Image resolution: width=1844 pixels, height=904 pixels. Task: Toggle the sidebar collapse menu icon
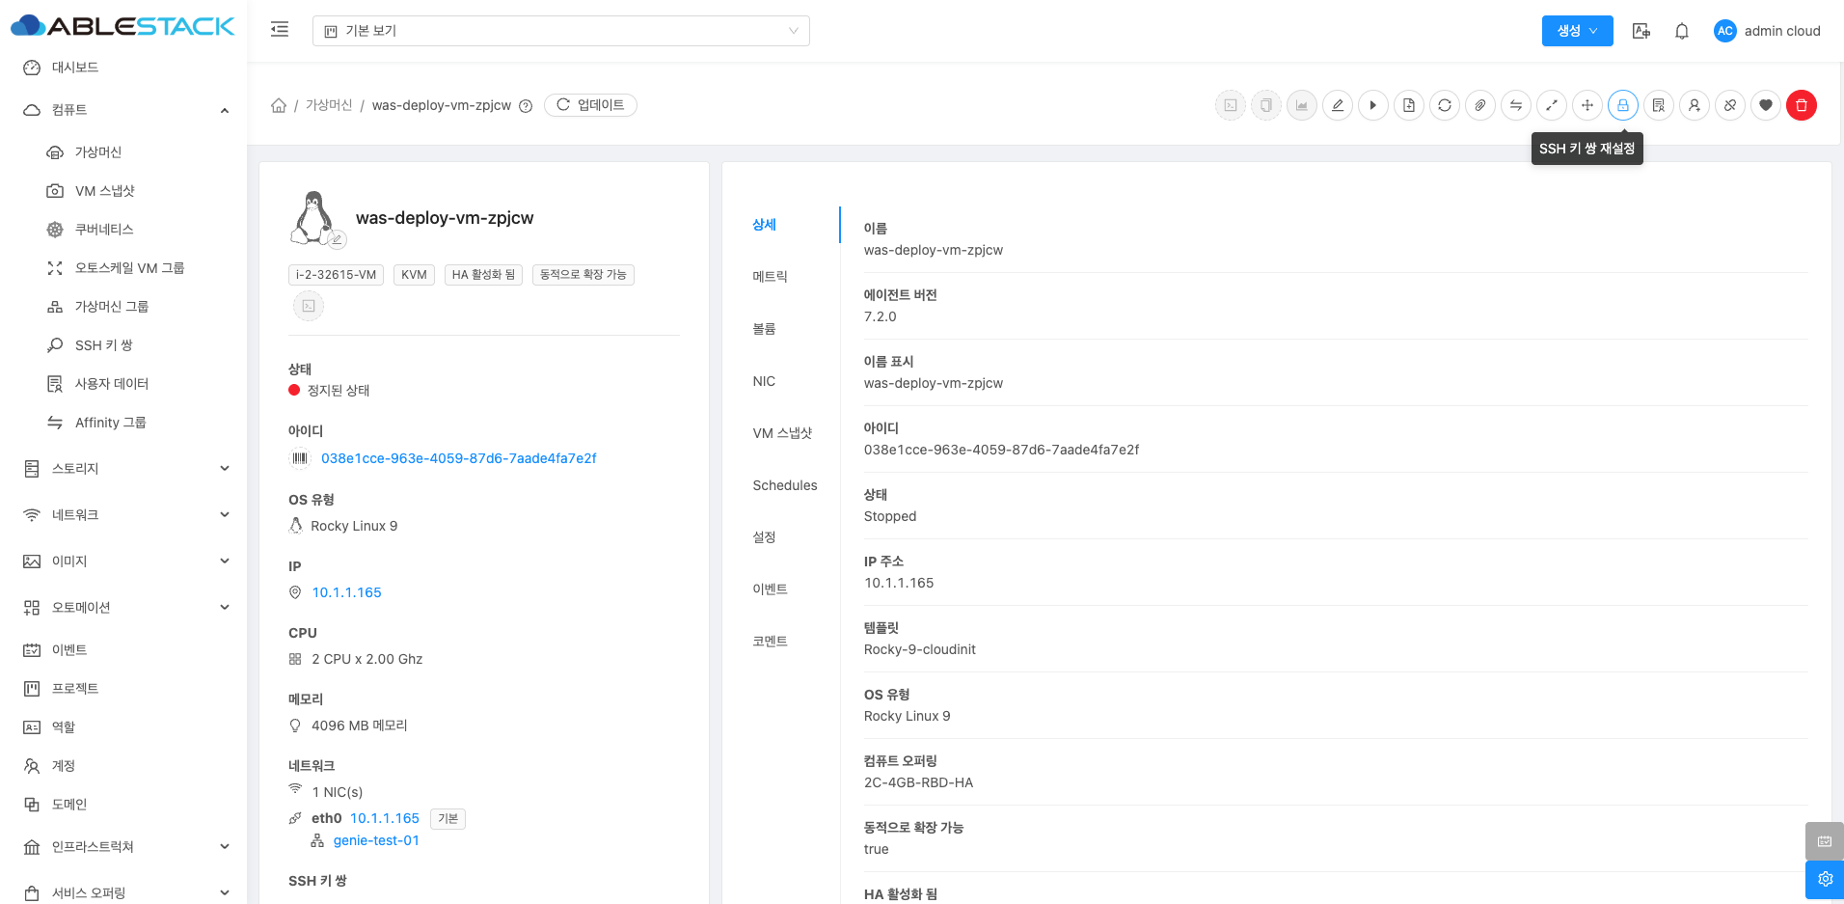[280, 30]
